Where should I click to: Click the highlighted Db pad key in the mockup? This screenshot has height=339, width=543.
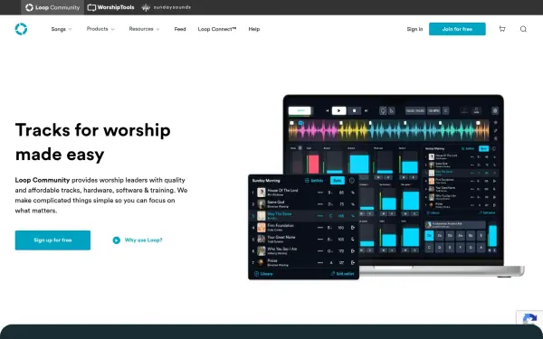(429, 236)
